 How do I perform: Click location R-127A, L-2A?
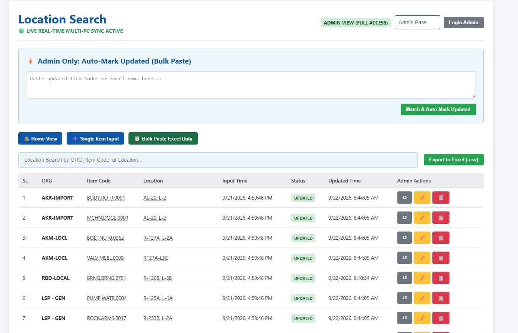click(158, 238)
